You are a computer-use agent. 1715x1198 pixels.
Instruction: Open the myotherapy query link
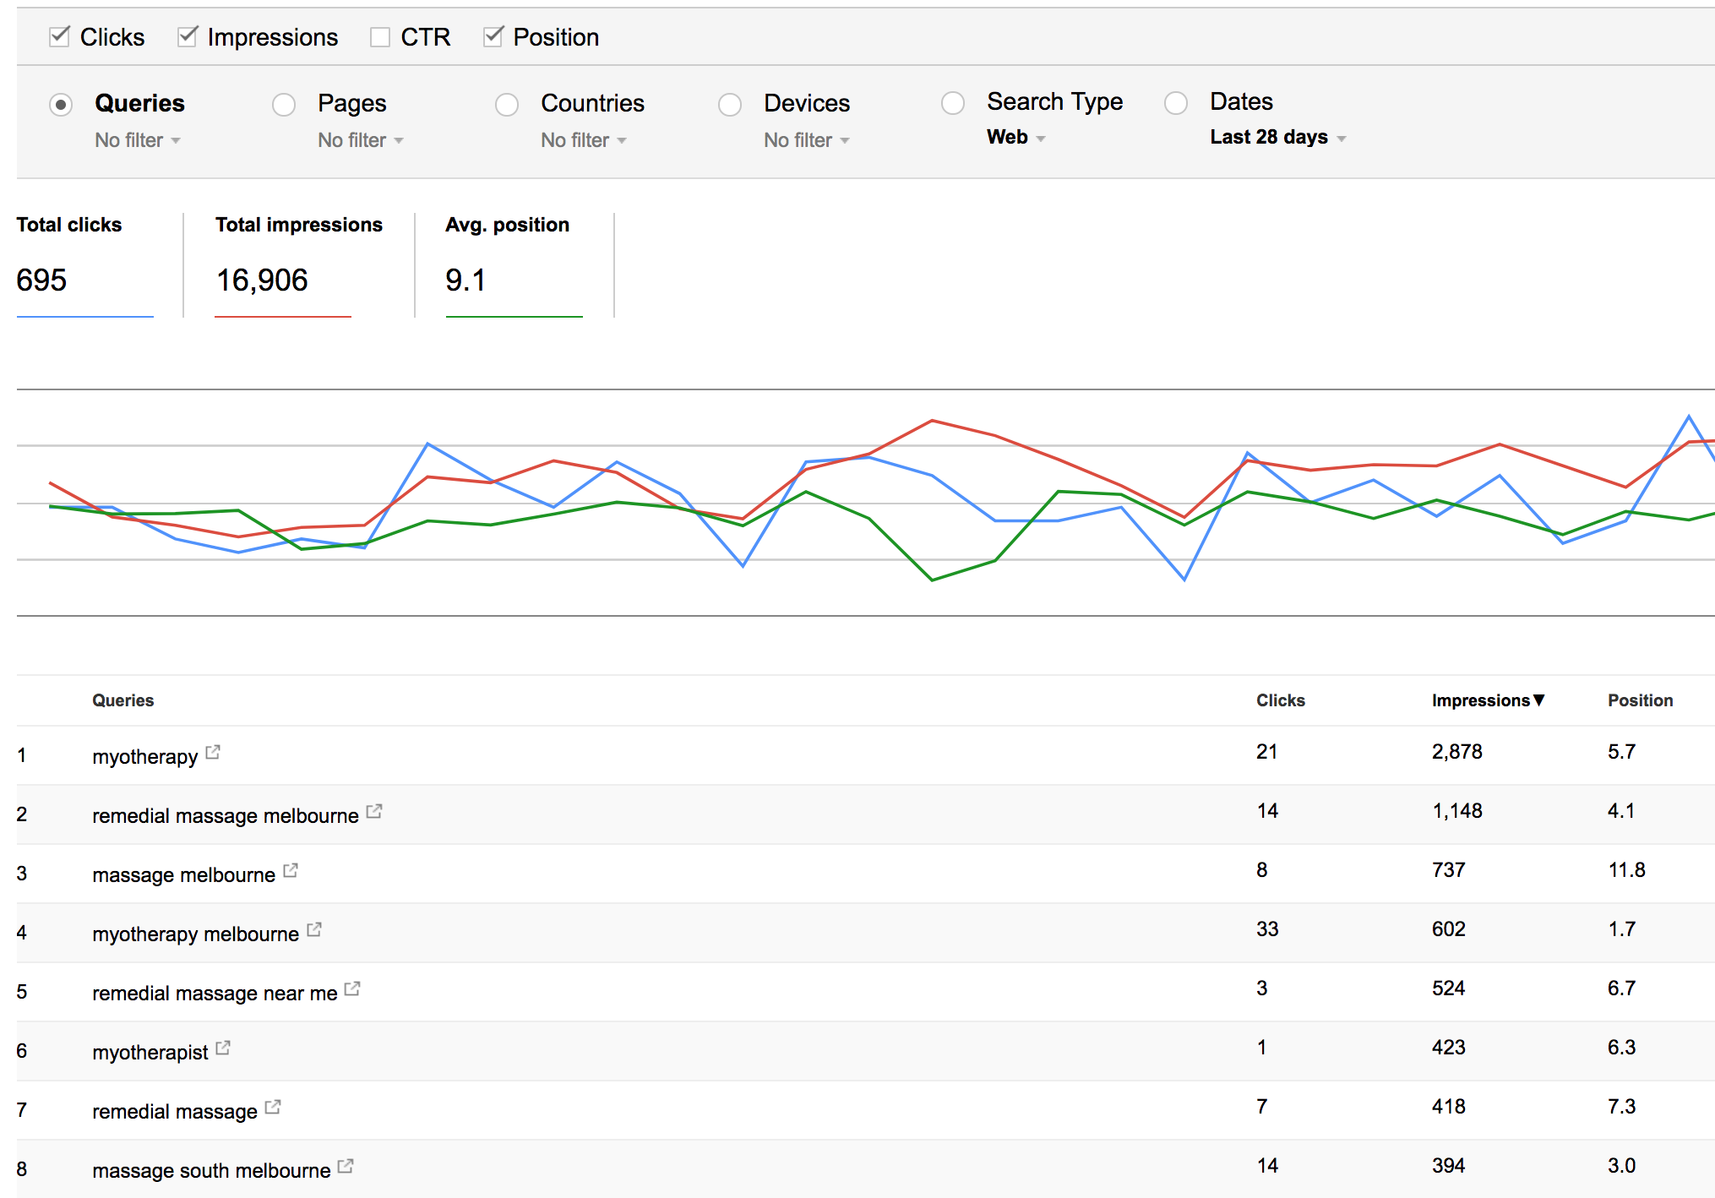point(145,756)
